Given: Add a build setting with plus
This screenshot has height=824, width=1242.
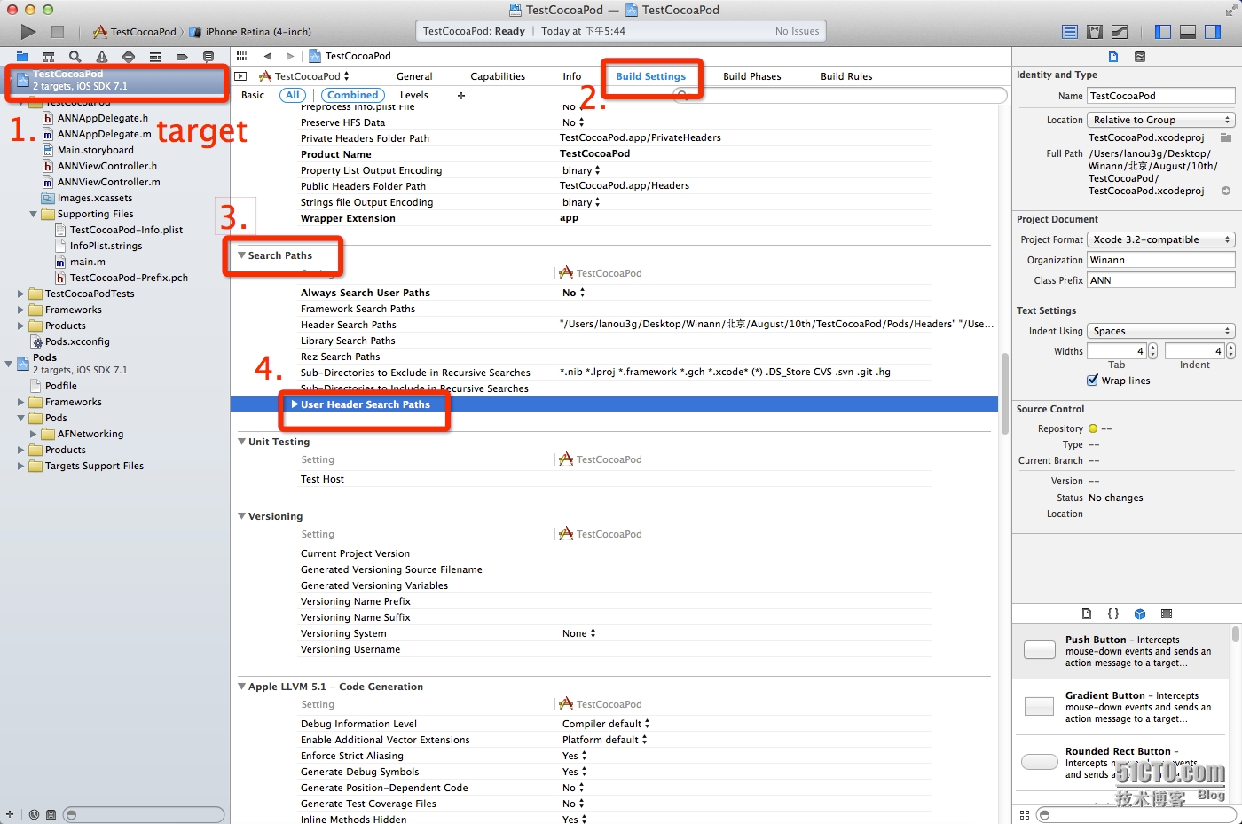Looking at the screenshot, I should [x=461, y=95].
